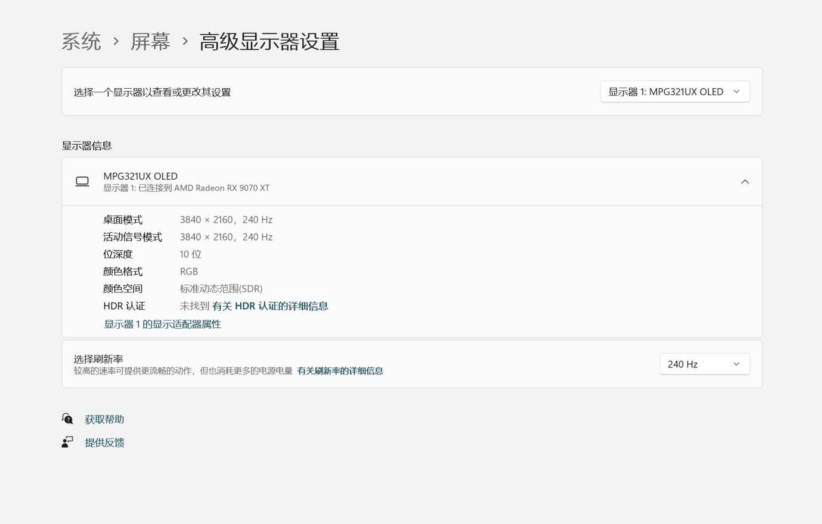Select the 标准动态范围(SDR) value
Screen dimensions: 822x524
click(221, 289)
